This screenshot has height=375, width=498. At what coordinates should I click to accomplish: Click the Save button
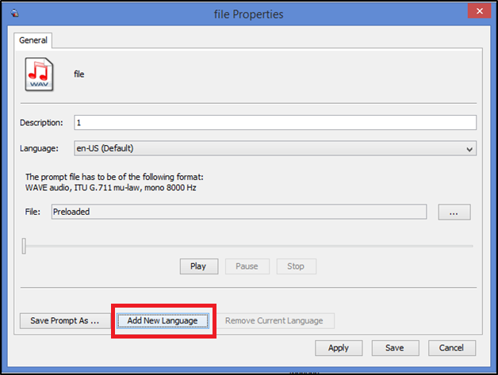point(395,348)
